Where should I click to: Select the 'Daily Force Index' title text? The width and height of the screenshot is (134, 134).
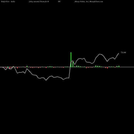click(x=8, y=2)
